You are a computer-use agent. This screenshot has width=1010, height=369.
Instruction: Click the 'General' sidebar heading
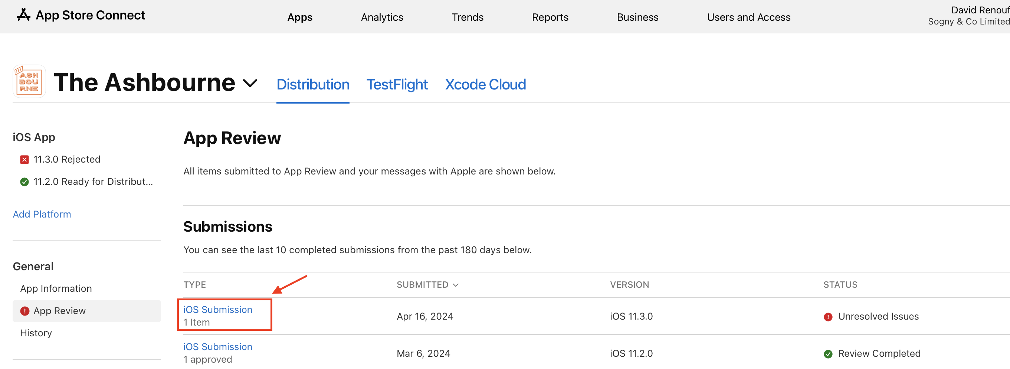click(x=33, y=267)
